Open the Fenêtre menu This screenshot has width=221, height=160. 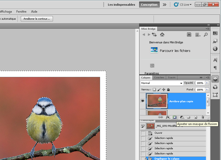pyautogui.click(x=21, y=12)
